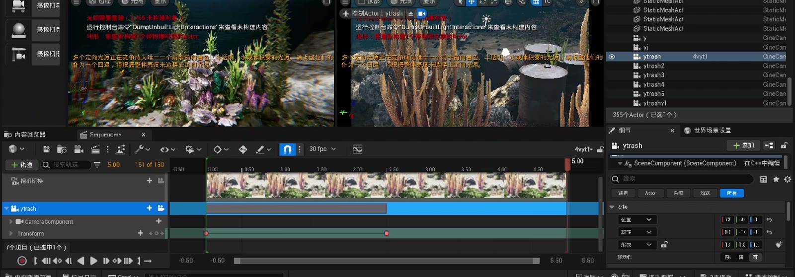Open snapping options three-dot menu
Image resolution: width=795 pixels, height=277 pixels.
(299, 149)
